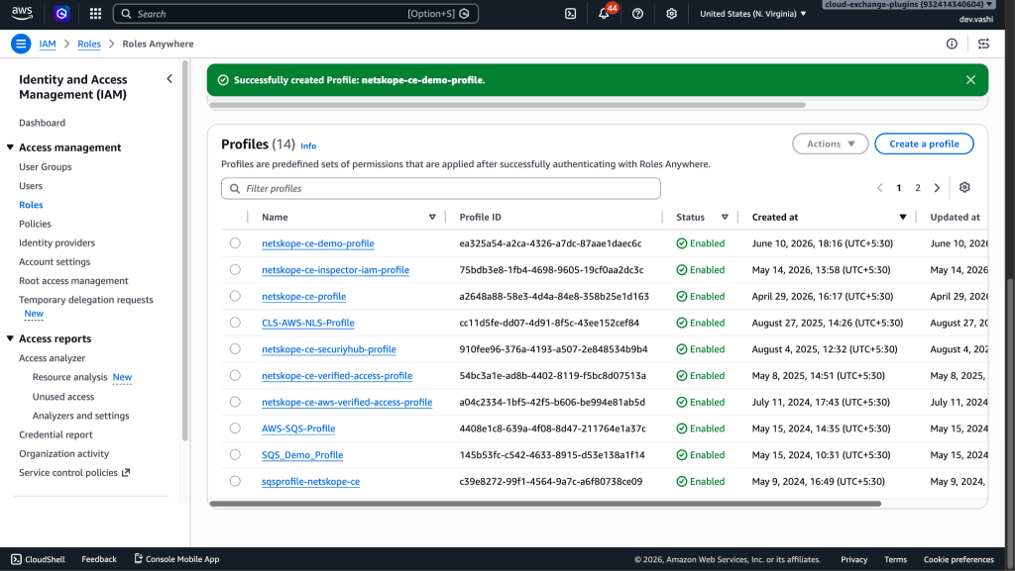
Task: Open Cookie preferences in footer
Action: 959,559
